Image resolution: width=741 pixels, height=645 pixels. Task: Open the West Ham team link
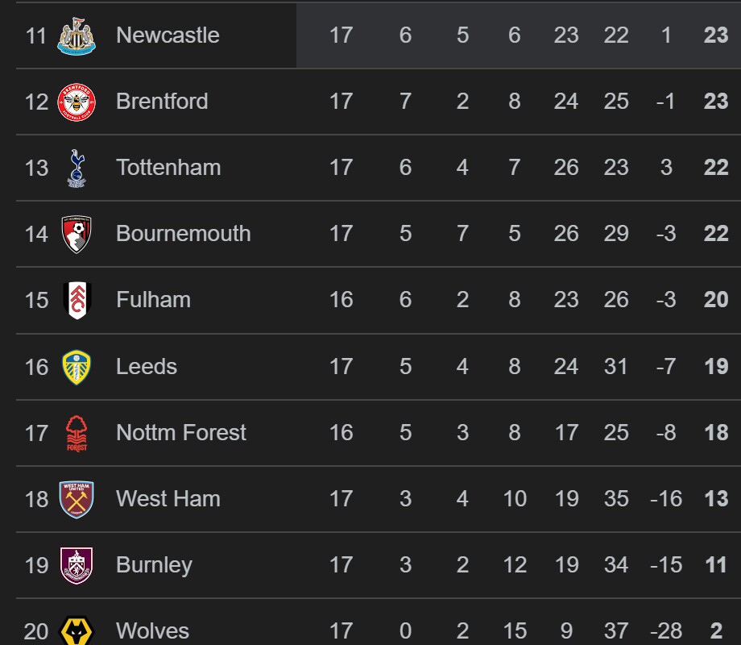coord(168,499)
